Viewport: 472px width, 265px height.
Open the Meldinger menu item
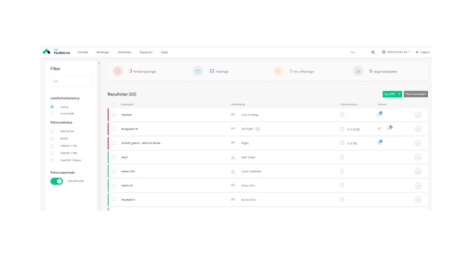[x=103, y=52]
